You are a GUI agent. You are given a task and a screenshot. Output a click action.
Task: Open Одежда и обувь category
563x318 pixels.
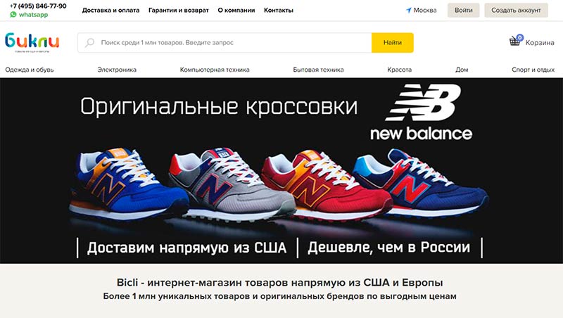(30, 70)
